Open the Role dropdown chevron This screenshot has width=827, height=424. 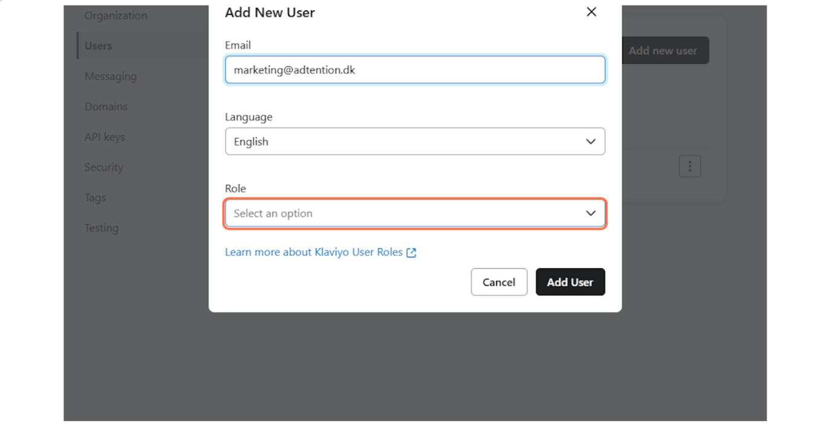coord(590,213)
